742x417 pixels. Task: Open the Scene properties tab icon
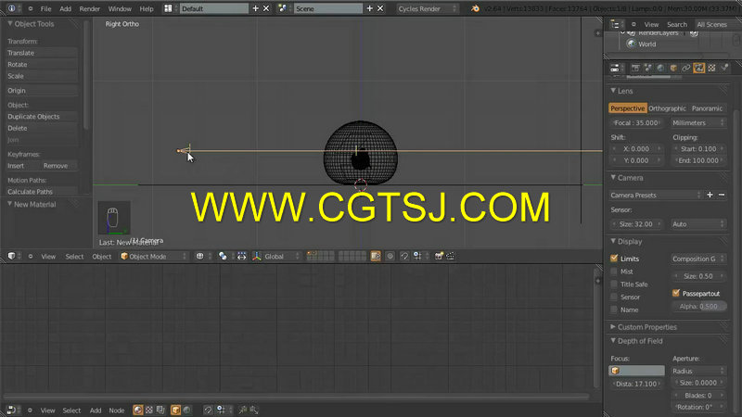click(647, 68)
